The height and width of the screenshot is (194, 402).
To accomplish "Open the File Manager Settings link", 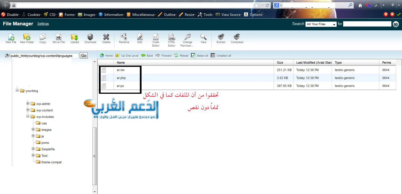I will pos(43,24).
